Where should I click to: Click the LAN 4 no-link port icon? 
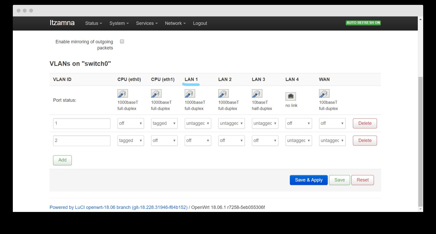(291, 96)
